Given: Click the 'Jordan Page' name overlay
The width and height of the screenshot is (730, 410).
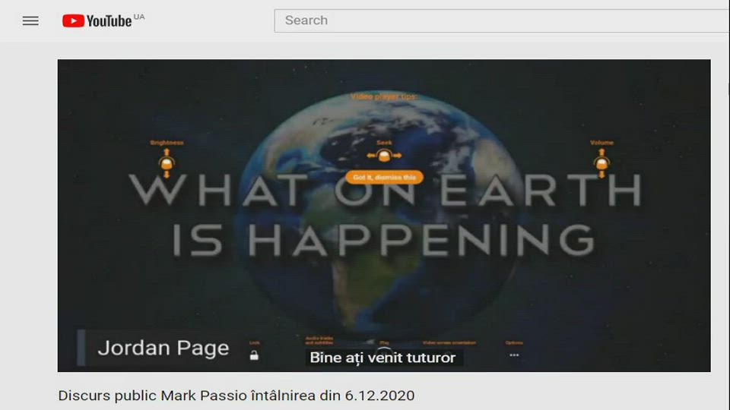Looking at the screenshot, I should (x=163, y=348).
